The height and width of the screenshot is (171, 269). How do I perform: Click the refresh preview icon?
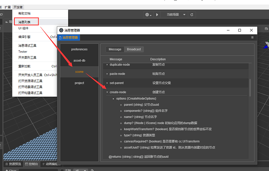coord(192,15)
